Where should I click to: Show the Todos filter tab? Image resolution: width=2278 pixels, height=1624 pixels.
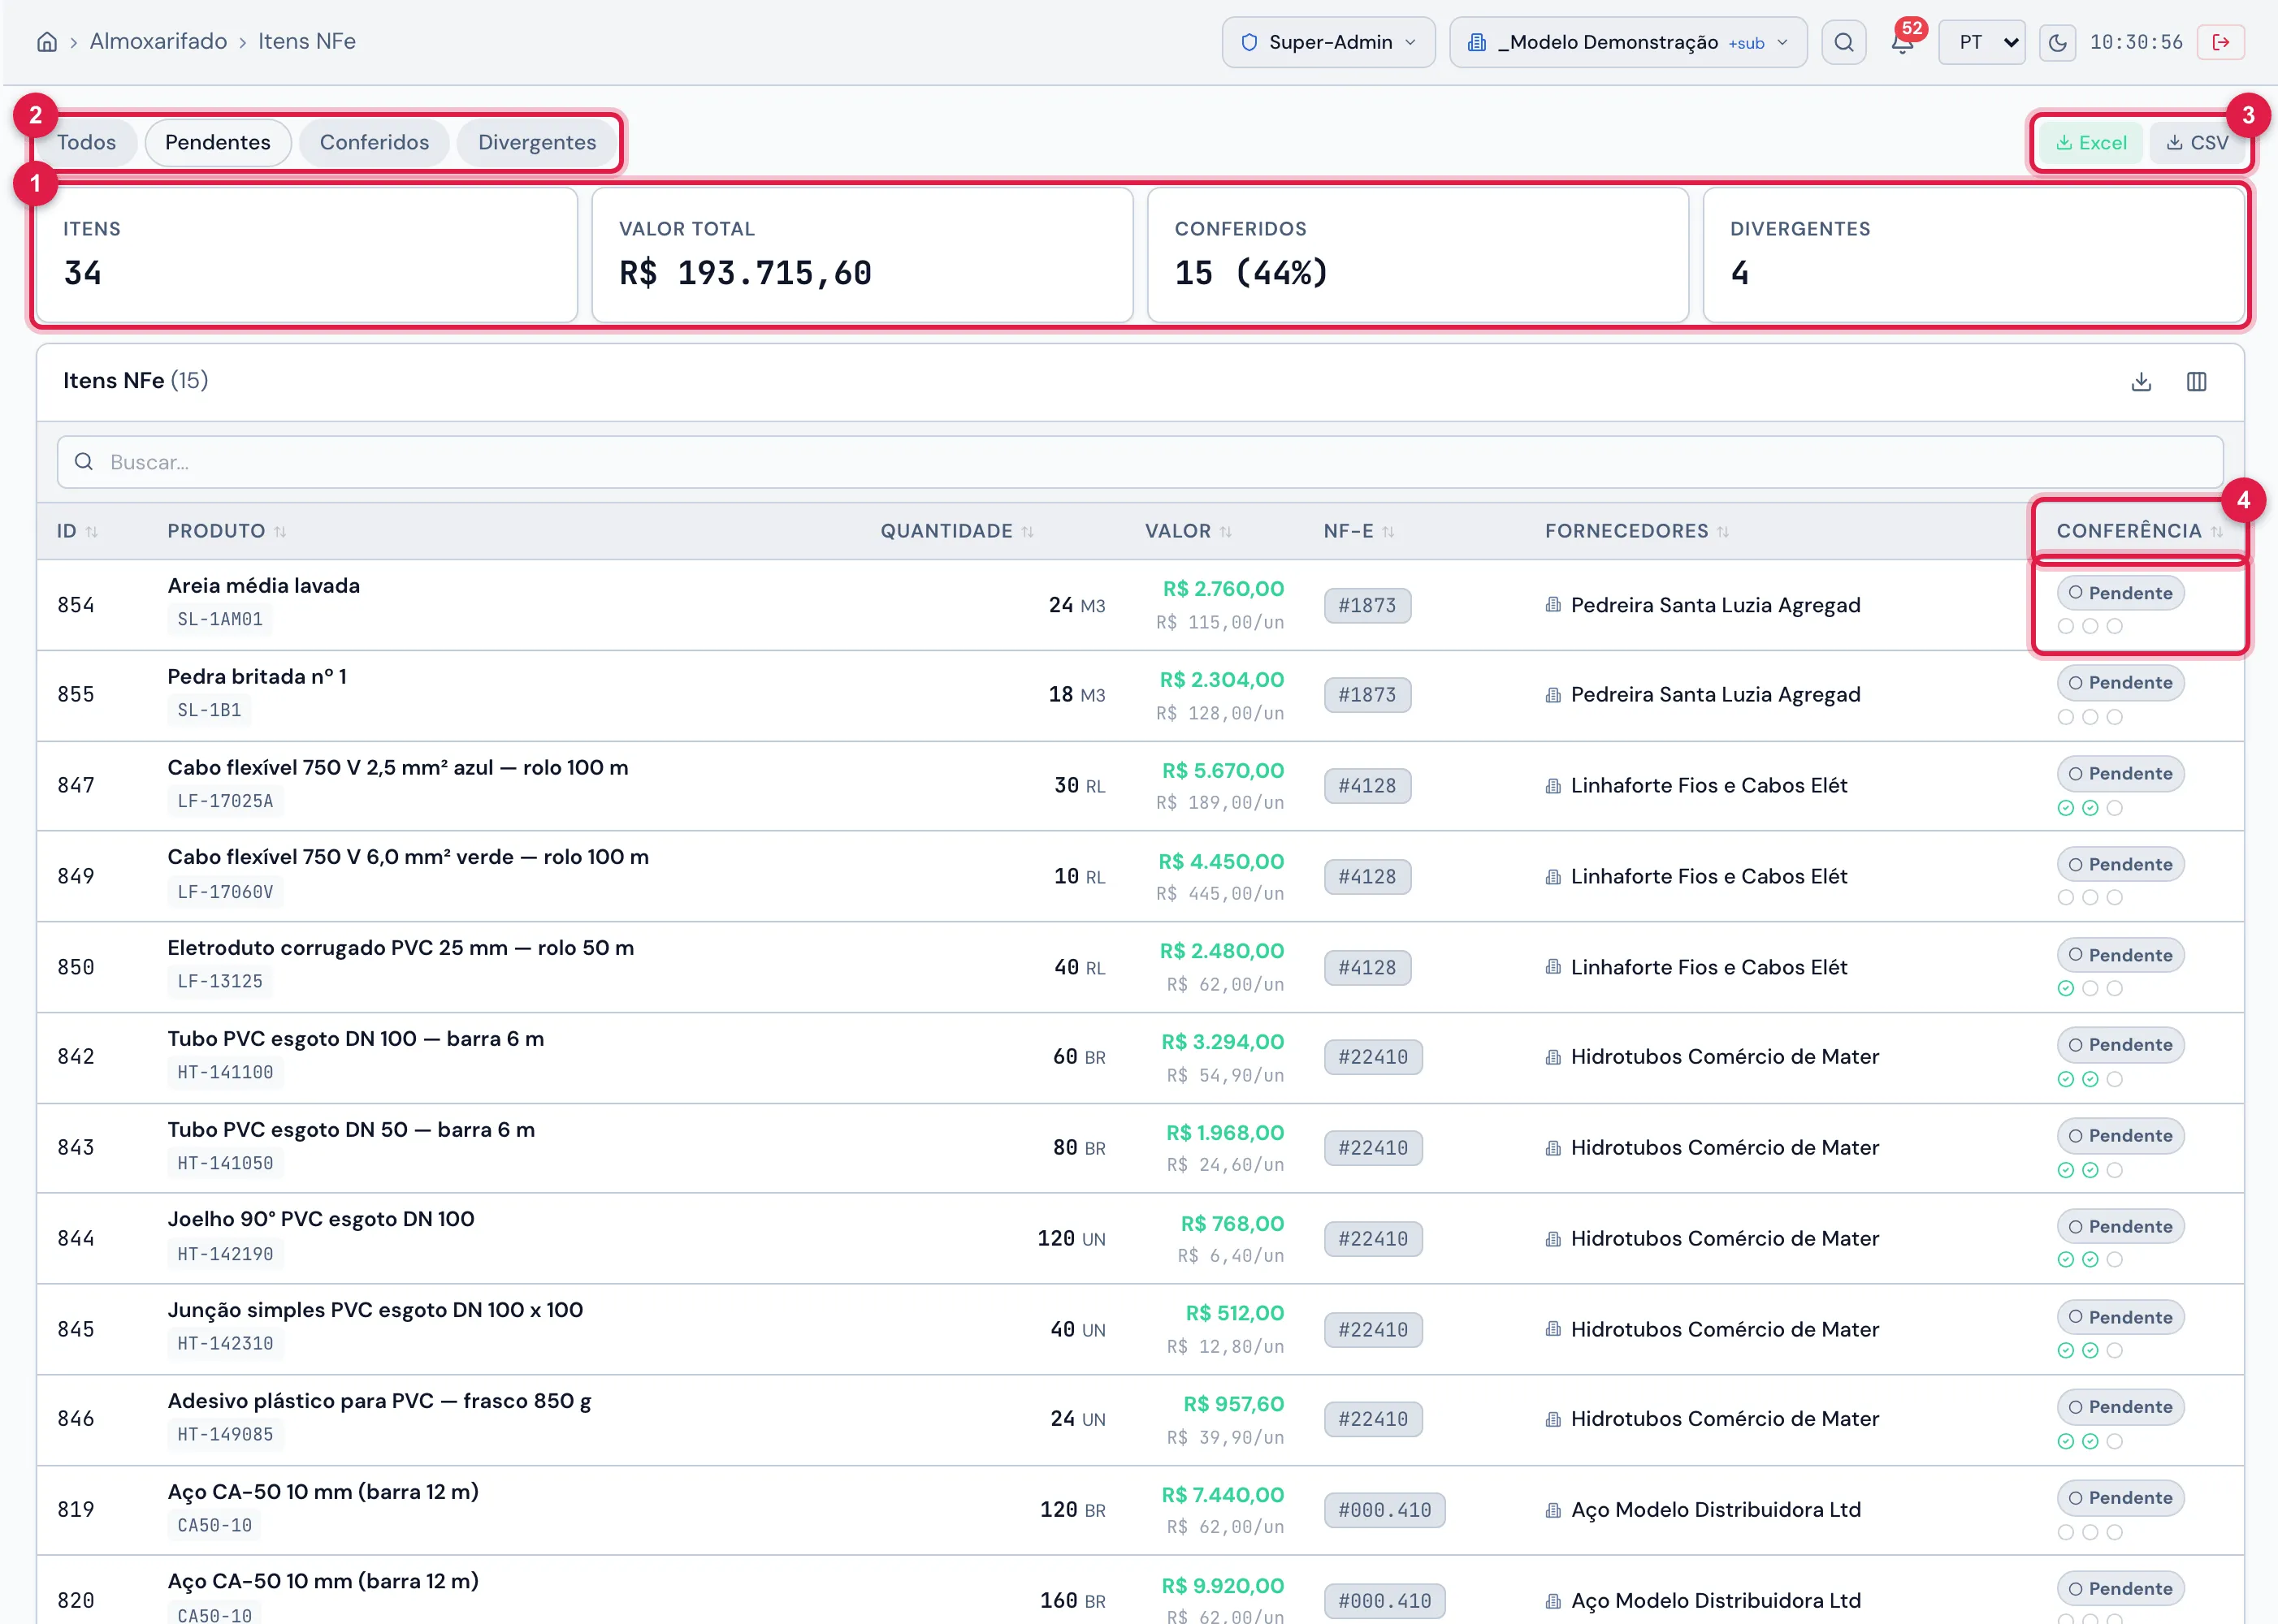tap(86, 142)
